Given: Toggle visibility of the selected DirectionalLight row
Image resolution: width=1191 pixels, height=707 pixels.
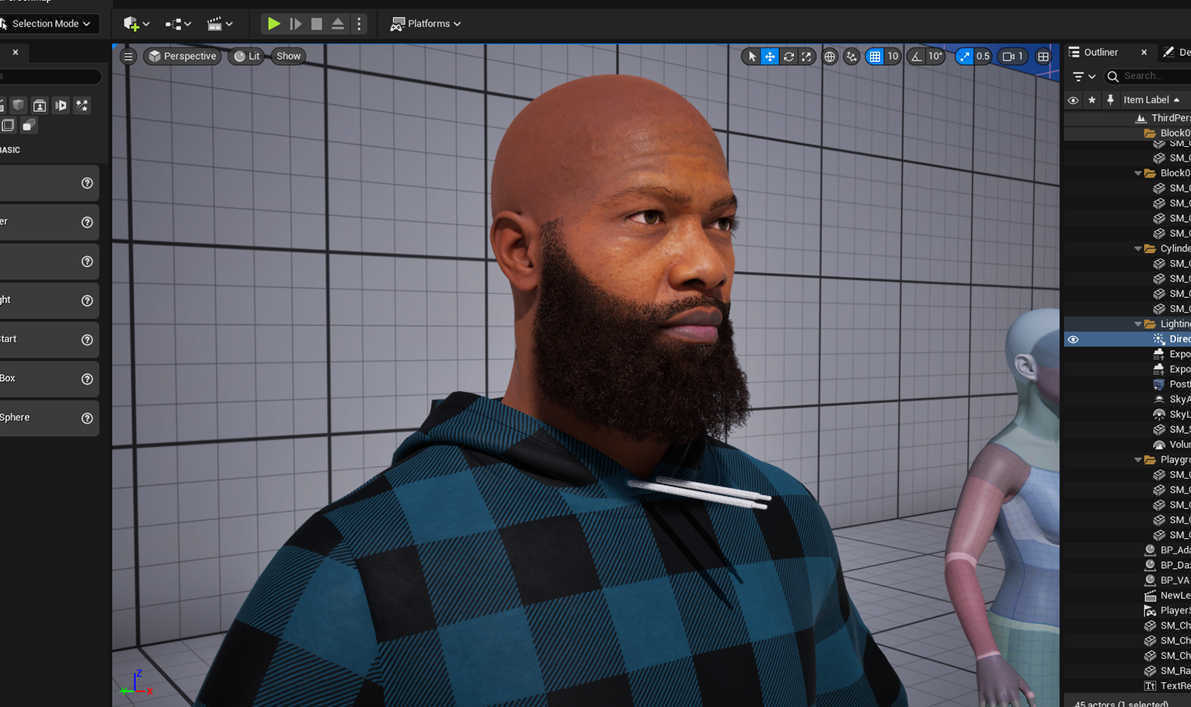Looking at the screenshot, I should point(1073,339).
